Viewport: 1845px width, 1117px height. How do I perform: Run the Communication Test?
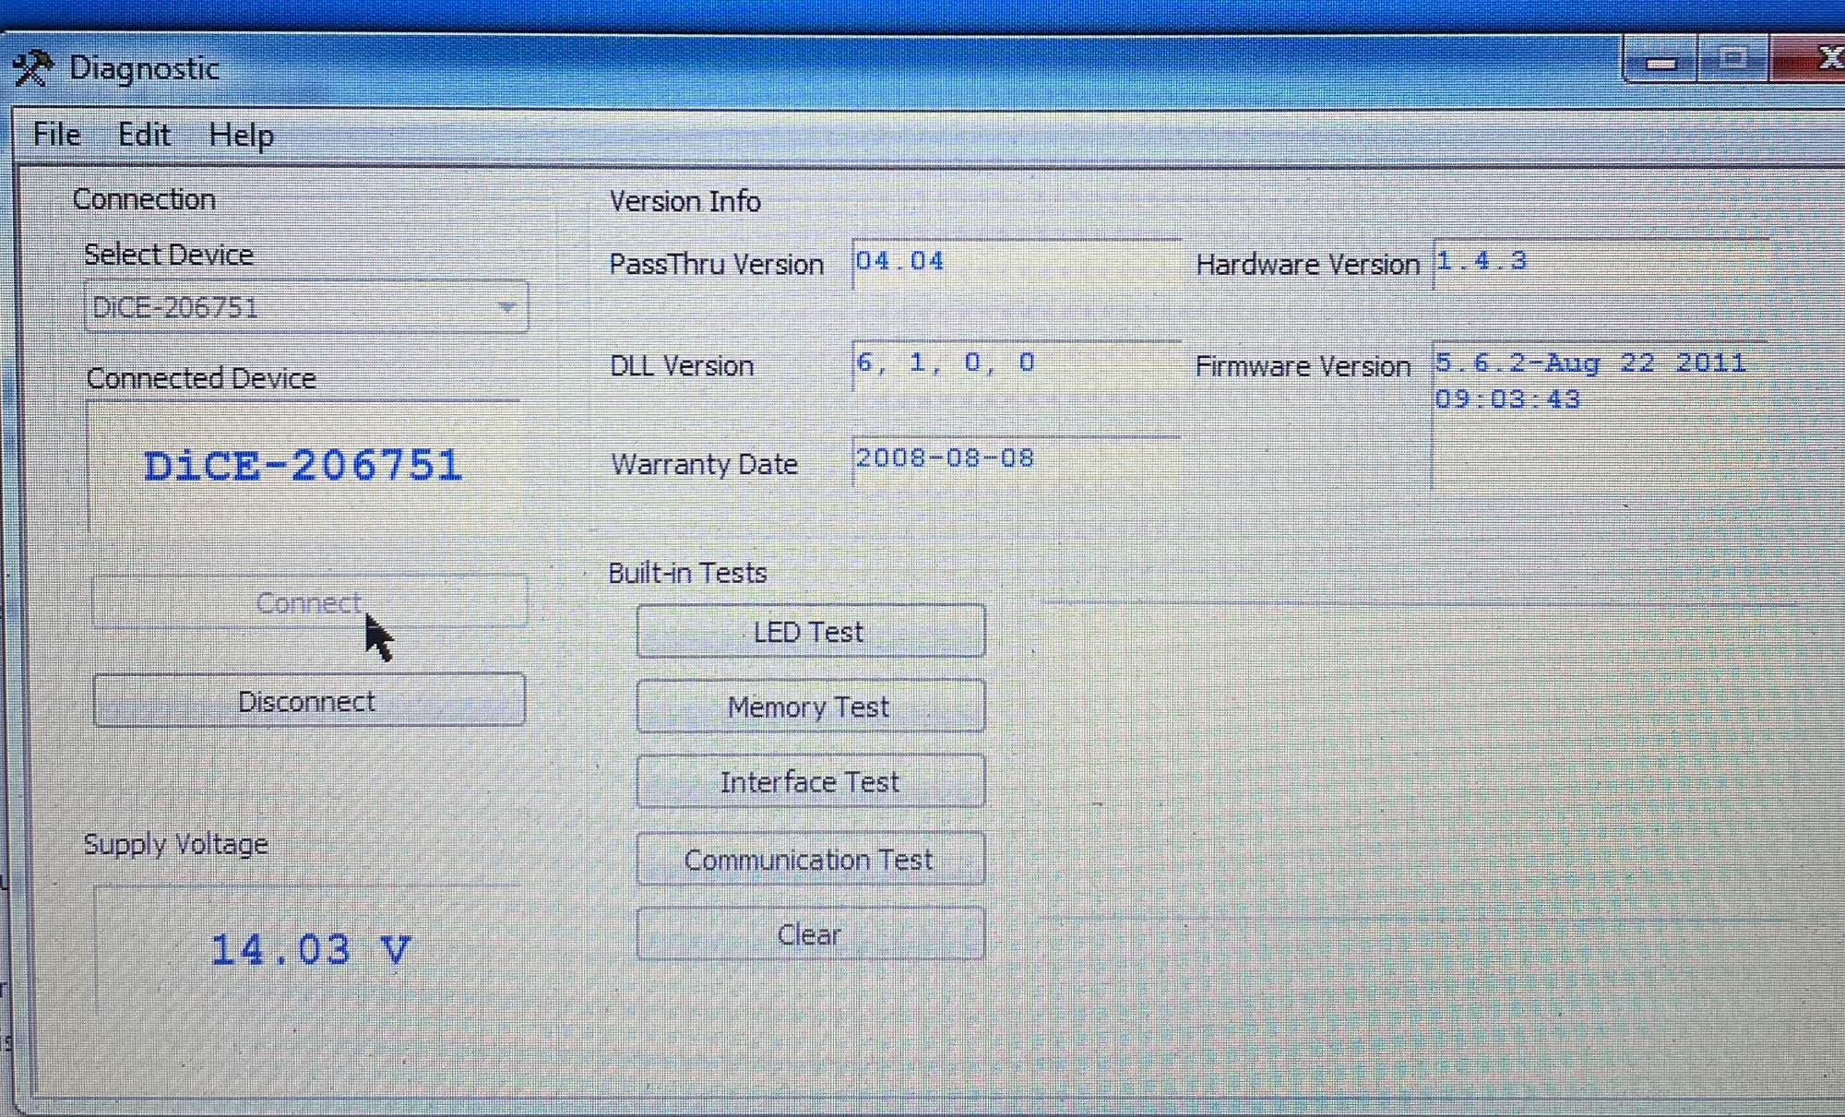(810, 860)
